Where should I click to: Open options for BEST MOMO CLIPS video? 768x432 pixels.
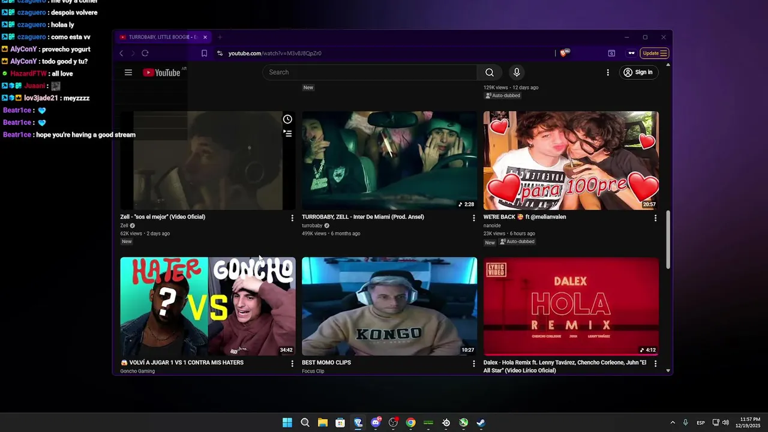474,364
